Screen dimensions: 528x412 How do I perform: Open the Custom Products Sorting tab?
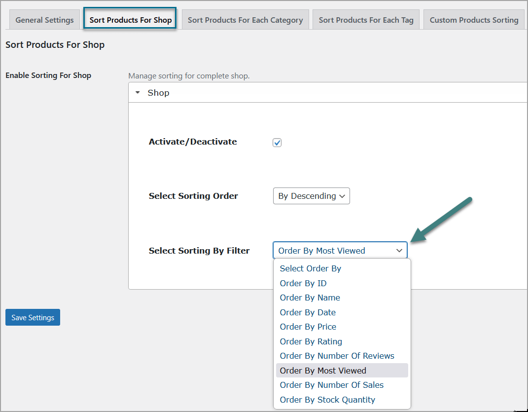tap(474, 20)
